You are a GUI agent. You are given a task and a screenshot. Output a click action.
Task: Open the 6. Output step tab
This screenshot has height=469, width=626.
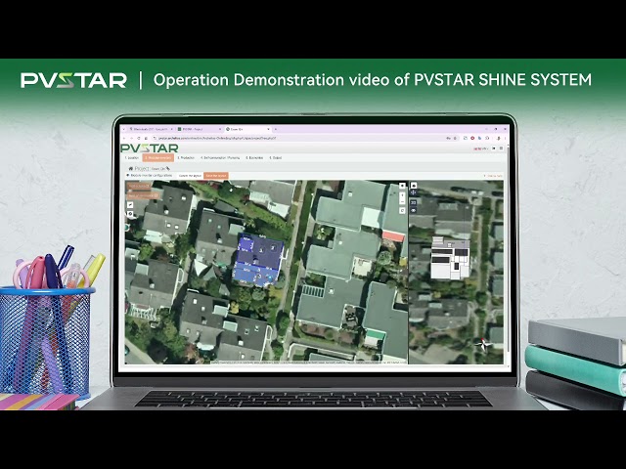pos(275,158)
